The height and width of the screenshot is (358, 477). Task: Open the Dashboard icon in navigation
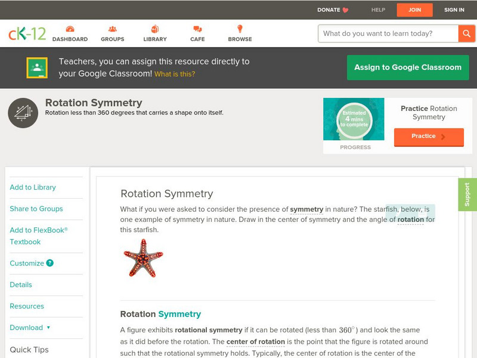tap(70, 29)
